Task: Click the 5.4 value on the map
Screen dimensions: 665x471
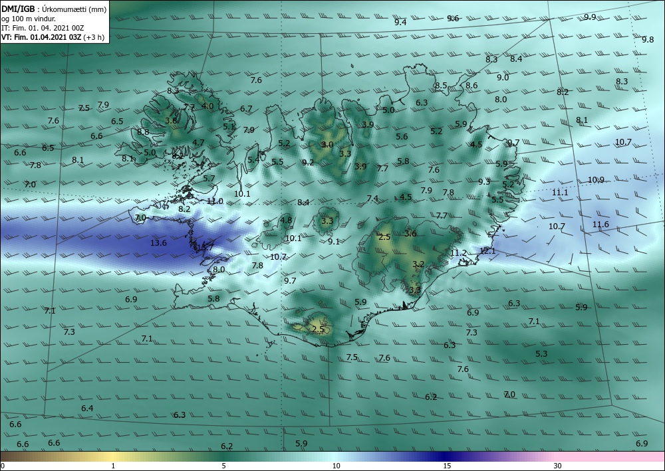Action: [253, 159]
